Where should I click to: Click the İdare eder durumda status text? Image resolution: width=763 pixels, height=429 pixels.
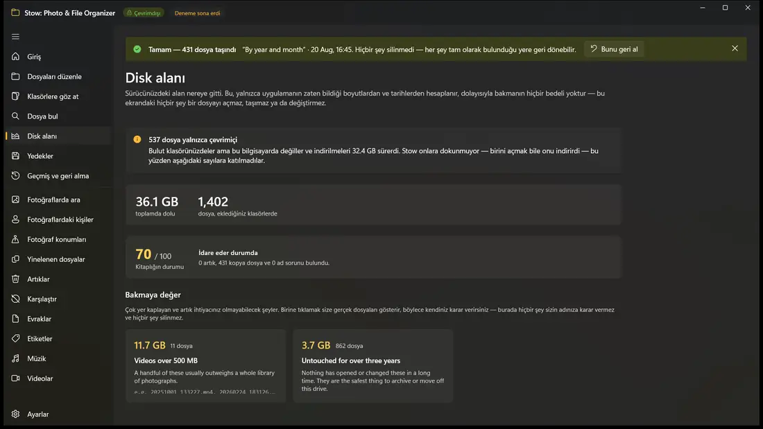[228, 253]
